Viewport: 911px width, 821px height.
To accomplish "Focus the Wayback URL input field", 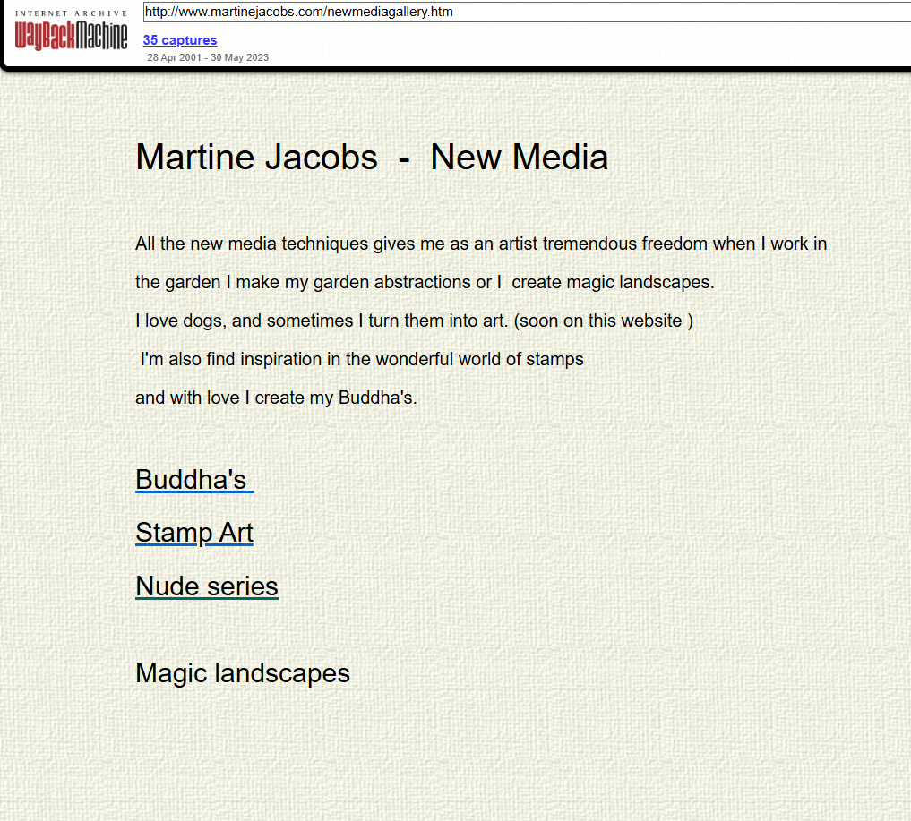I will (x=525, y=13).
